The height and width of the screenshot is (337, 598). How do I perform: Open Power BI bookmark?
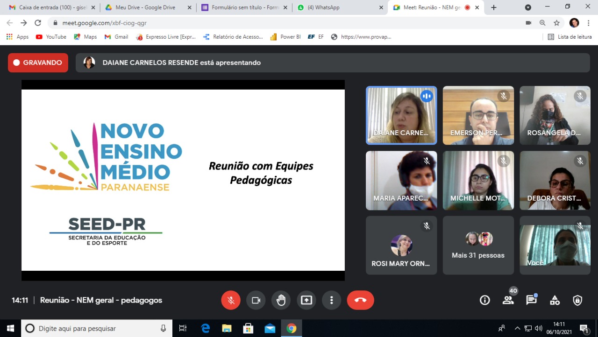285,37
